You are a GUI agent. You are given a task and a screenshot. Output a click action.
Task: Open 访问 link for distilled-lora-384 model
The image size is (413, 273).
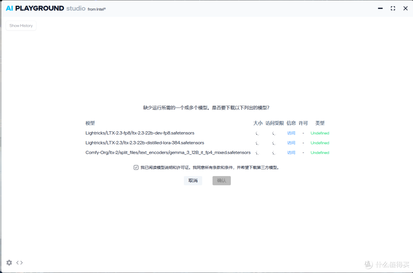click(291, 143)
